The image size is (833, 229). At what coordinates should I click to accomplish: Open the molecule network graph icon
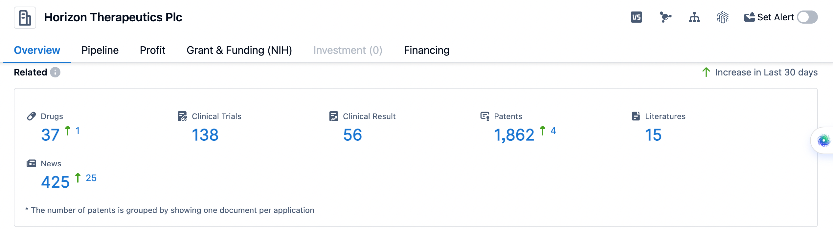tap(665, 17)
